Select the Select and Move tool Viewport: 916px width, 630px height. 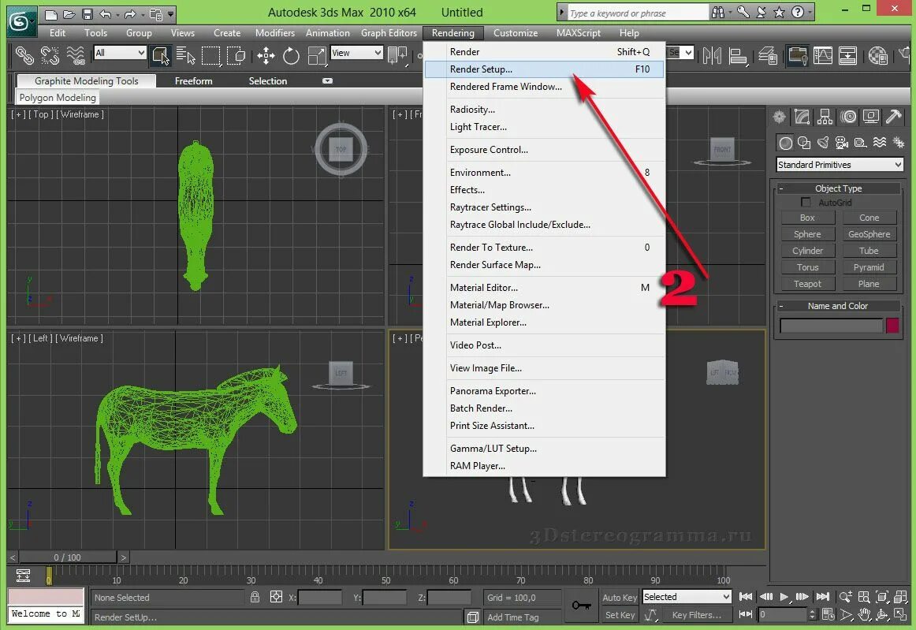pyautogui.click(x=266, y=55)
